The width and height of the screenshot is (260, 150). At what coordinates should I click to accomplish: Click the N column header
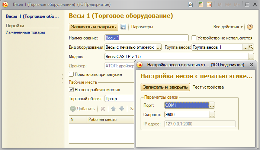(78, 119)
